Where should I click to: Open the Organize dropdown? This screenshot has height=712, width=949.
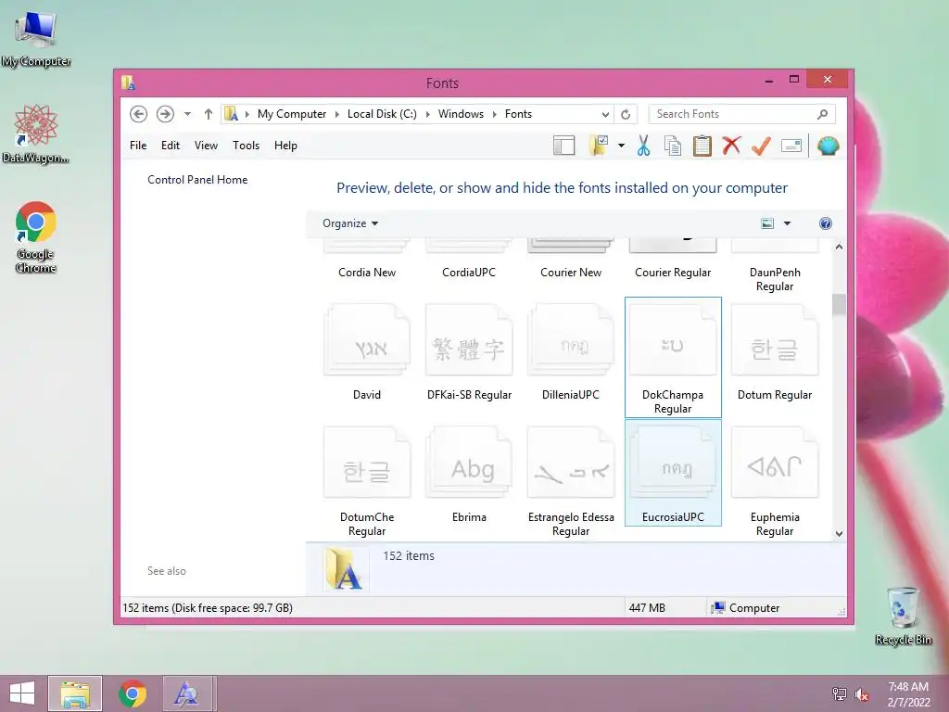click(350, 223)
